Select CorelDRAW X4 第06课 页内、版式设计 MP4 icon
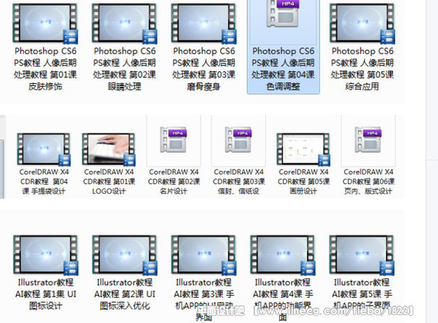Screen dimensions: 438x323 click(368, 139)
